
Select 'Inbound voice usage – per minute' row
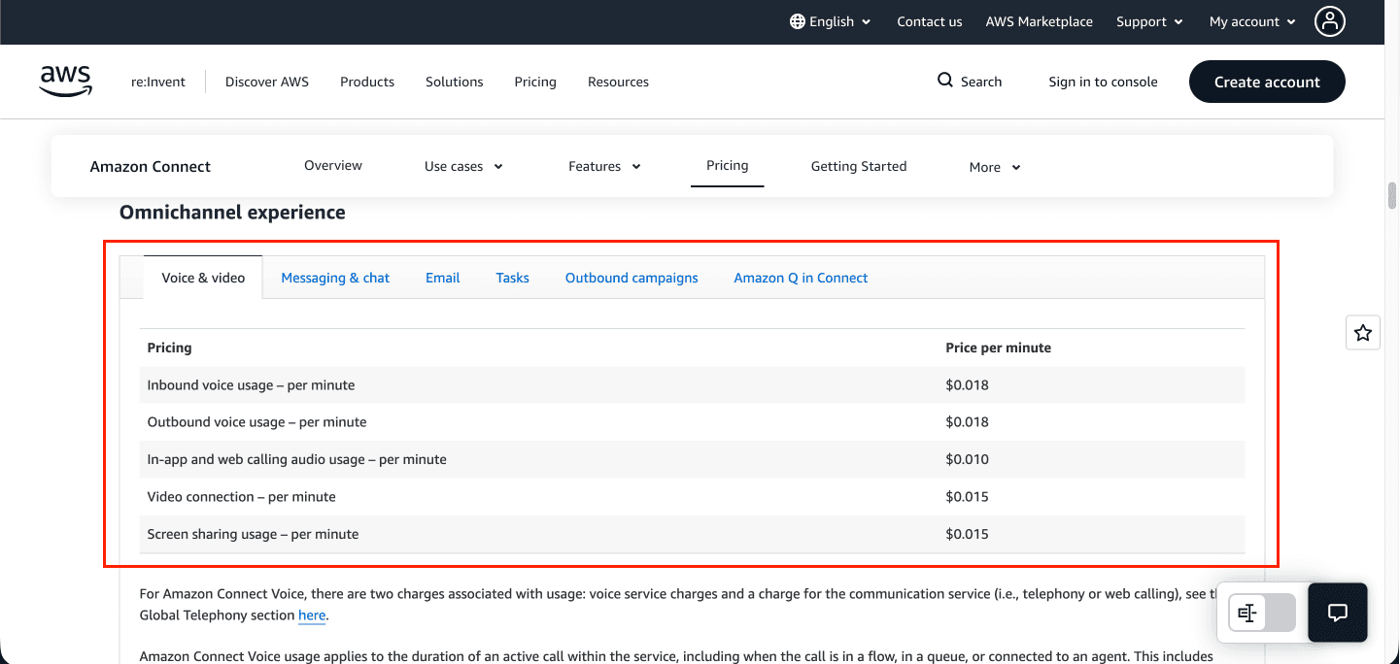(x=692, y=385)
